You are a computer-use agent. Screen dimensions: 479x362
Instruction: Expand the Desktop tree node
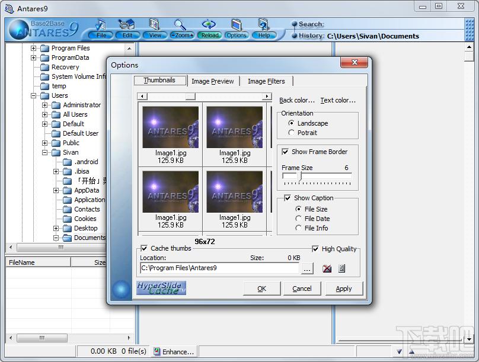pyautogui.click(x=56, y=228)
